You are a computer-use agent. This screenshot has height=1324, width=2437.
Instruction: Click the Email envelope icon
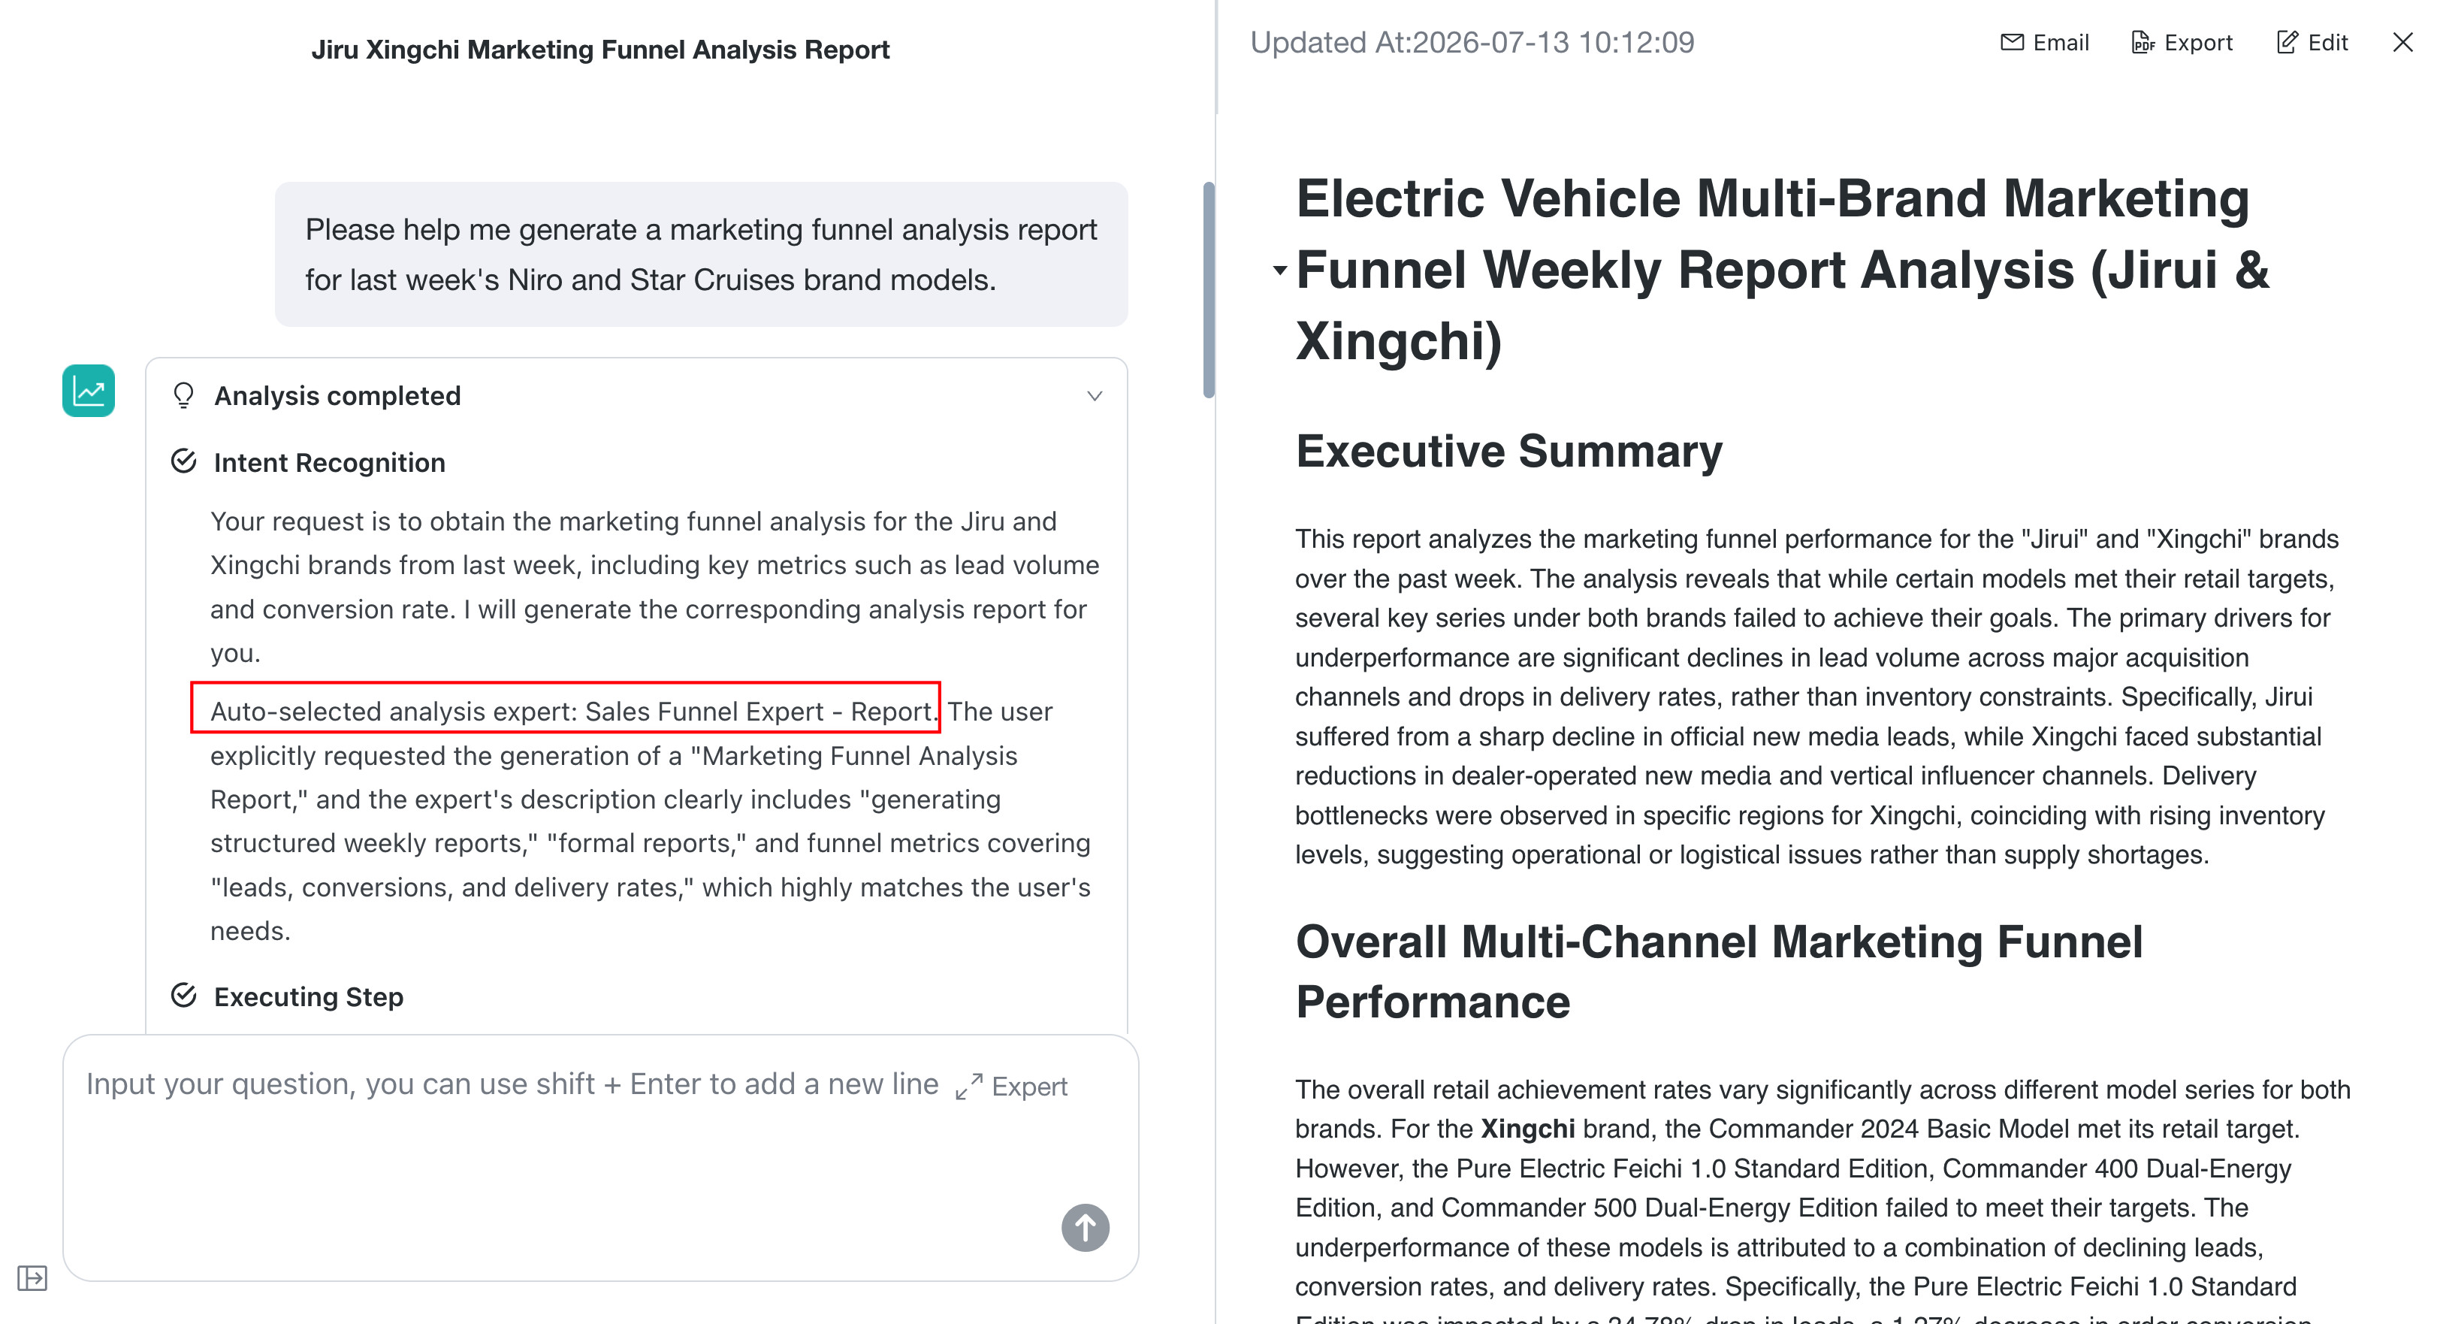coord(2013,43)
